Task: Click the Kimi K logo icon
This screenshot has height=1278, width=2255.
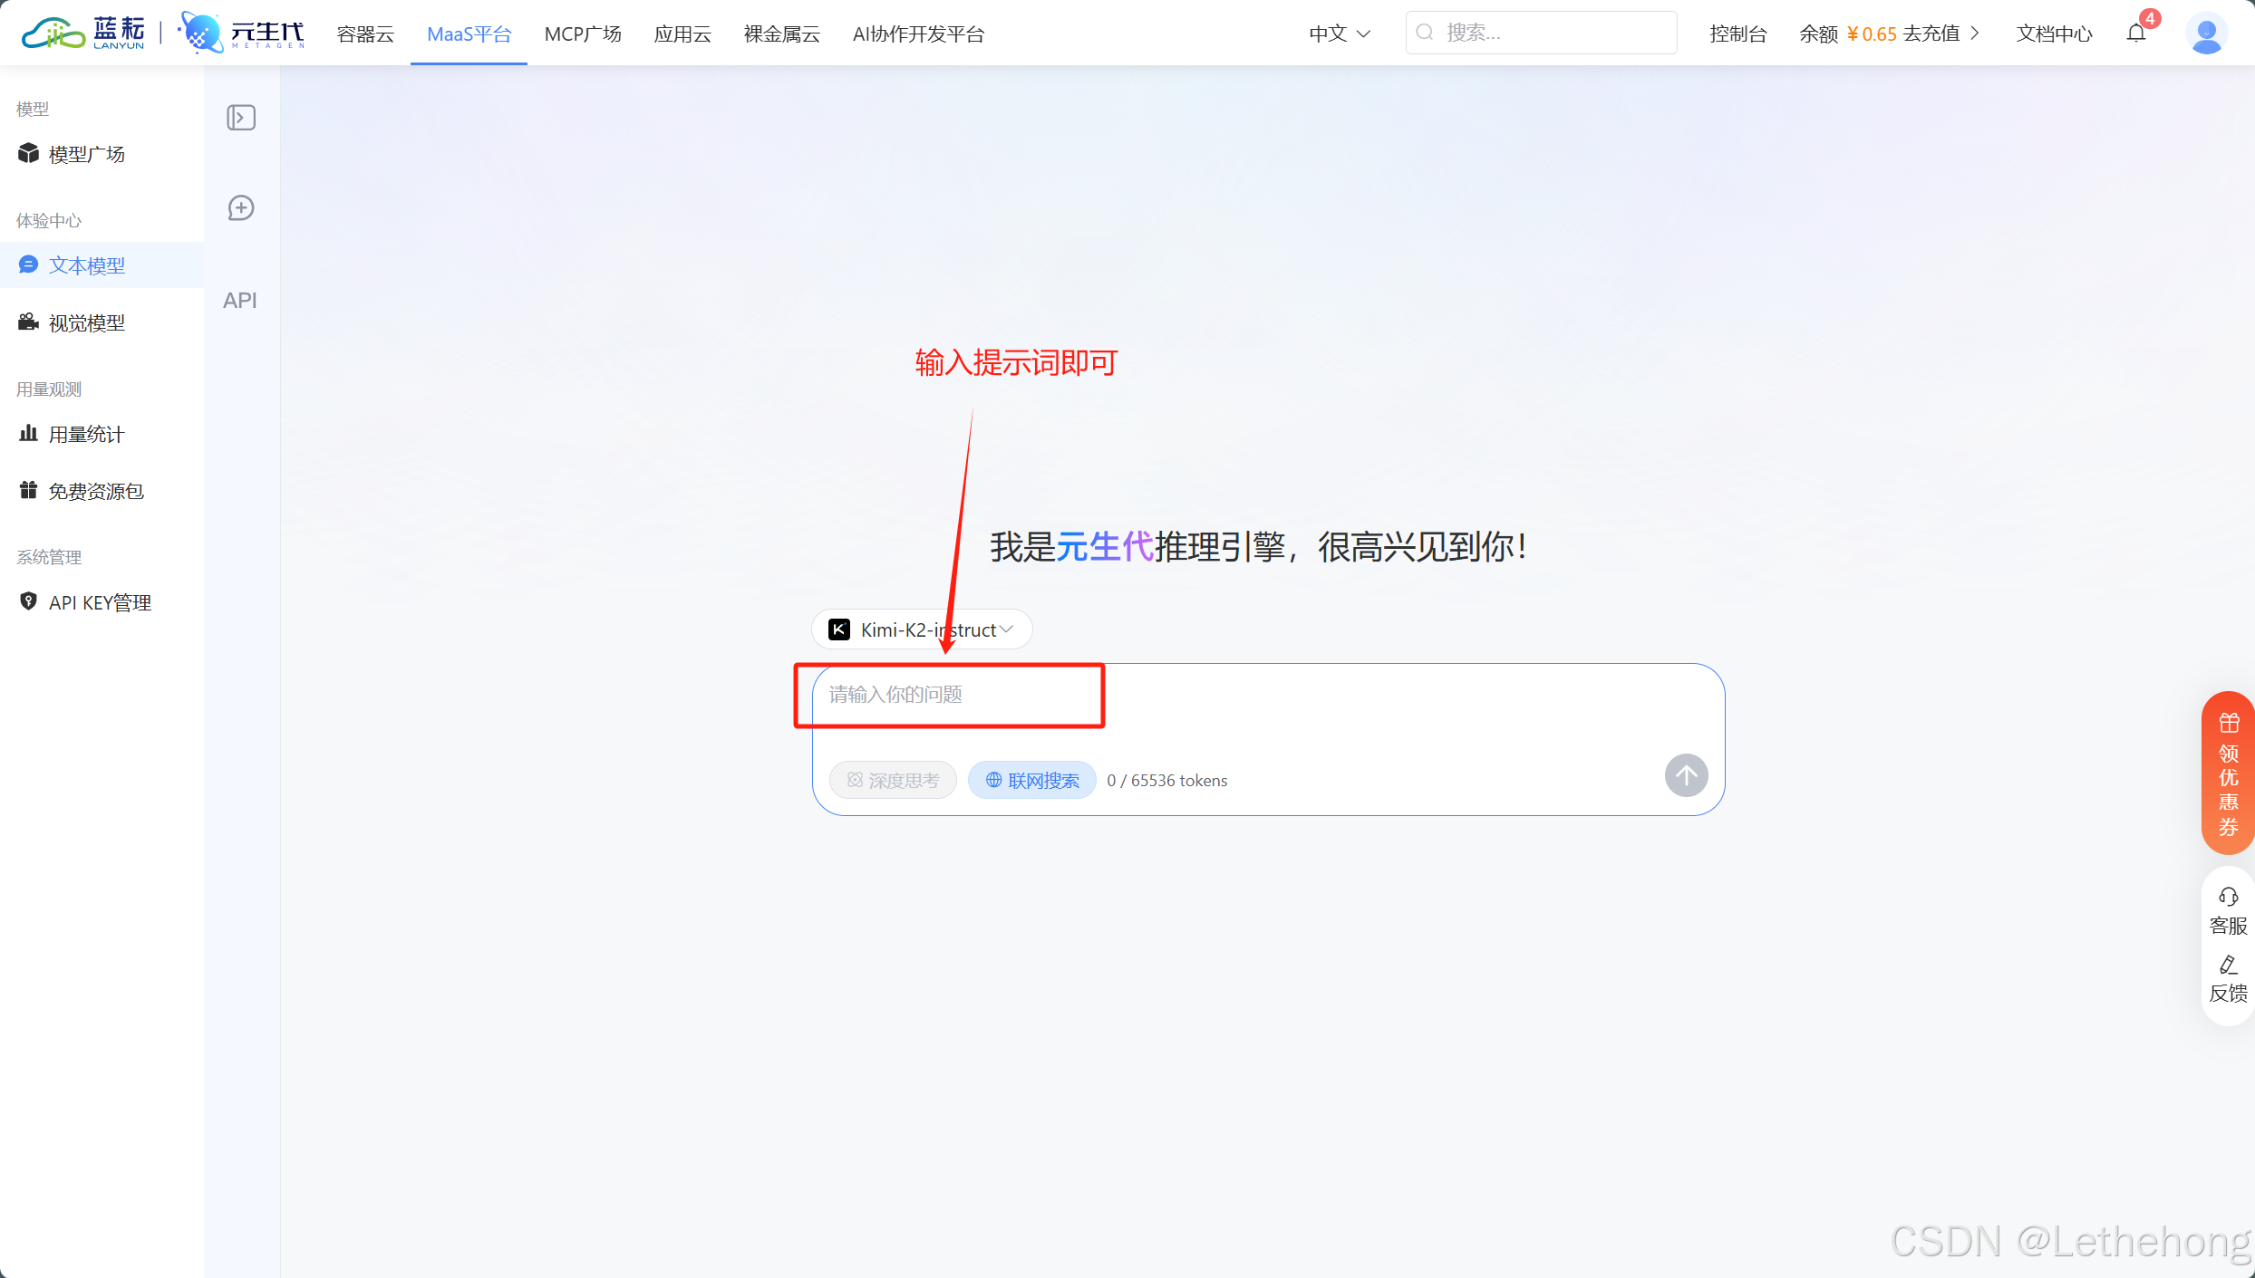Action: pos(839,629)
